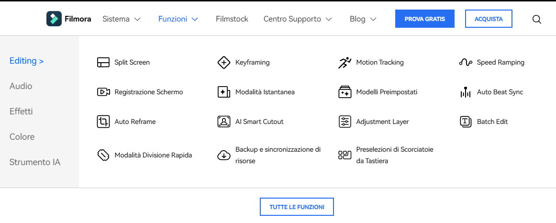The height and width of the screenshot is (223, 556).
Task: Click the Registrazione Schermo camera icon
Action: pyautogui.click(x=103, y=92)
